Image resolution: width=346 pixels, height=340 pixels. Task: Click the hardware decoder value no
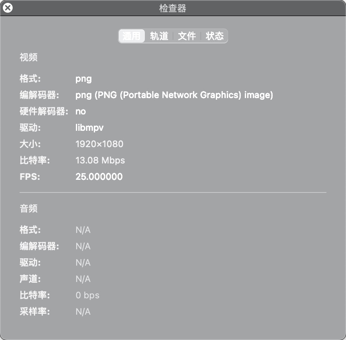pyautogui.click(x=80, y=112)
